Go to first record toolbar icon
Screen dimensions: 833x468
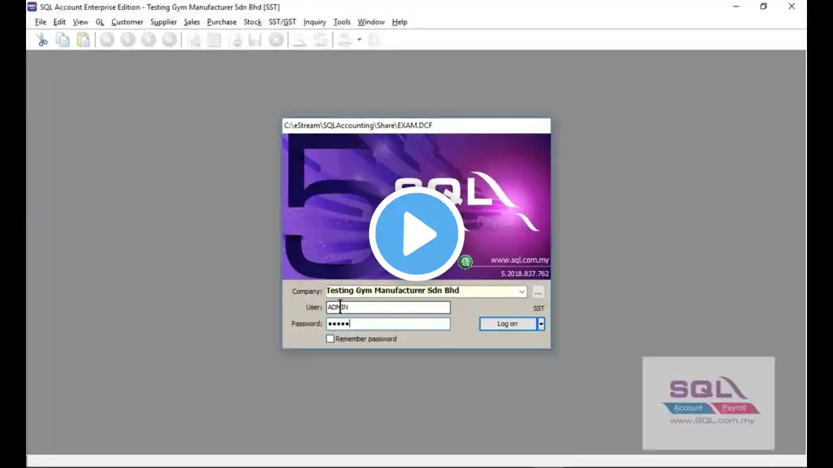[x=107, y=40]
